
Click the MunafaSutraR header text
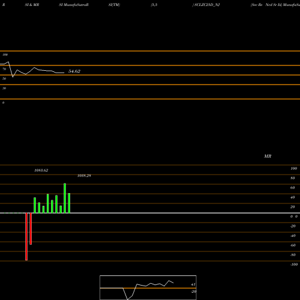point(76,5)
